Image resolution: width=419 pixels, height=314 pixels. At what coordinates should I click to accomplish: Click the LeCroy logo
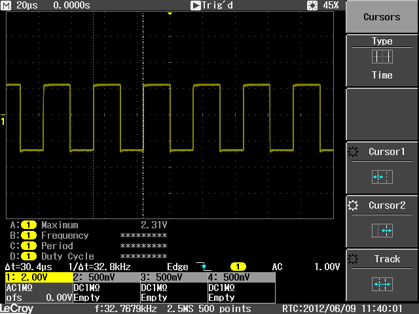click(x=16, y=309)
